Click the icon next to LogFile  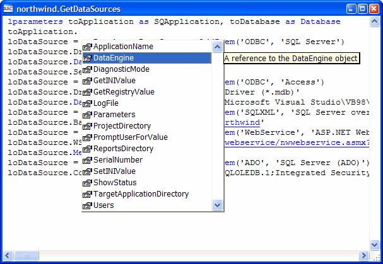point(88,103)
